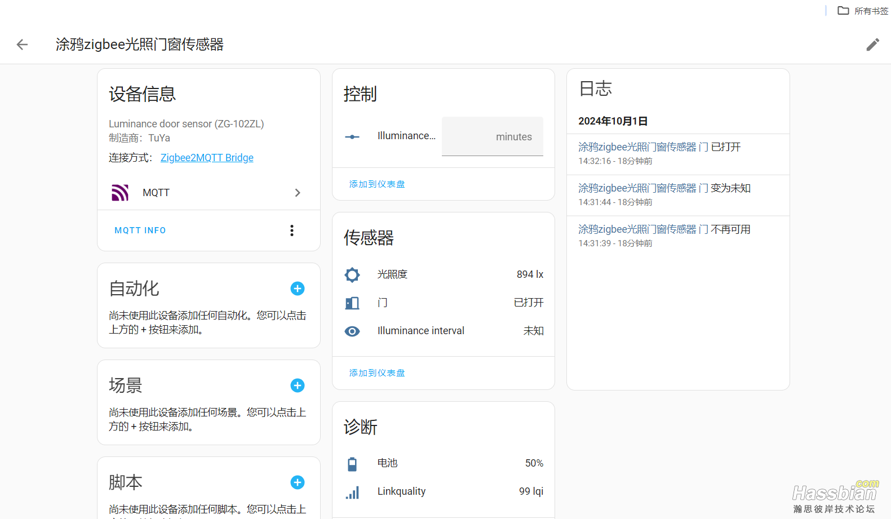
Task: Open the Zigbee2MQTT Bridge link
Action: point(207,158)
